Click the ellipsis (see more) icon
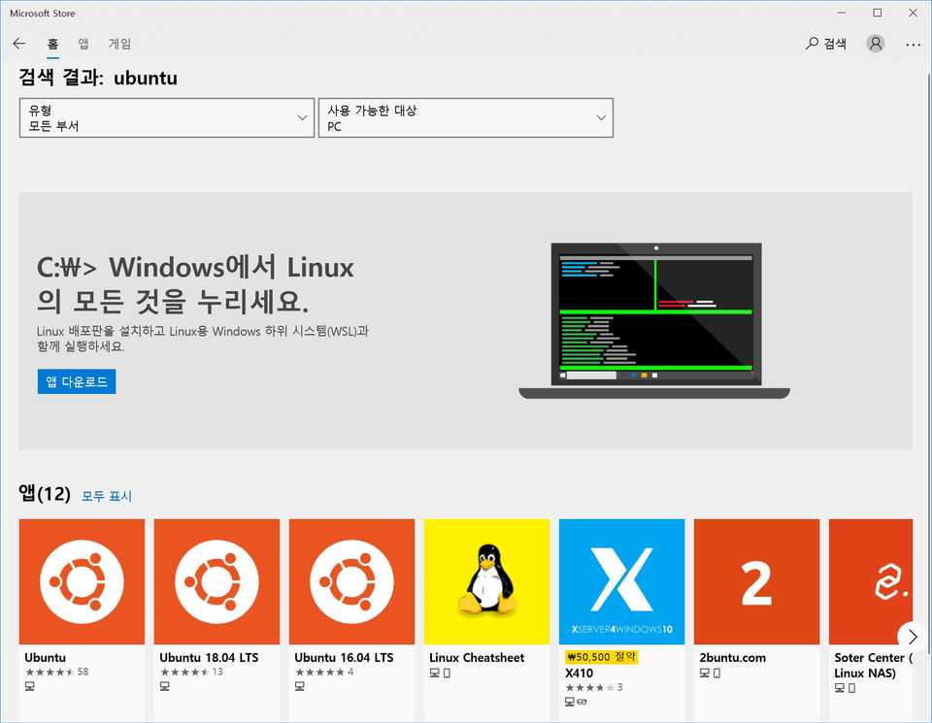Screen dimensions: 932x723 coord(913,43)
